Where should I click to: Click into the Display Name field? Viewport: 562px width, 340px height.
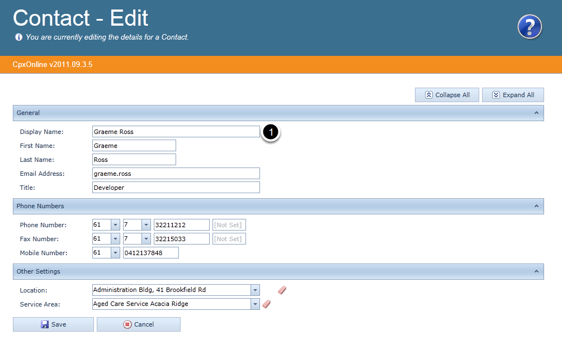tap(176, 132)
